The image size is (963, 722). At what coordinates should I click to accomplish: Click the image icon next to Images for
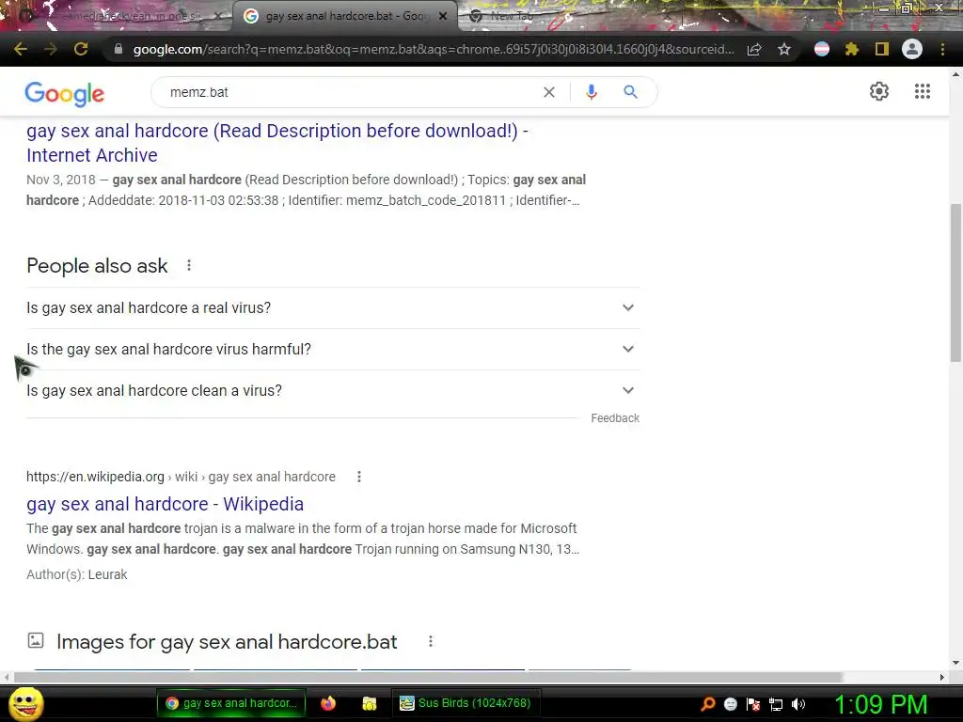[x=36, y=641]
